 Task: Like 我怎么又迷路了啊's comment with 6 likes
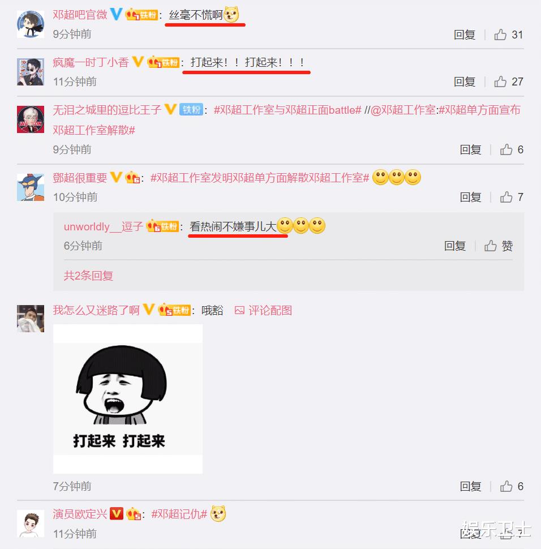click(506, 486)
